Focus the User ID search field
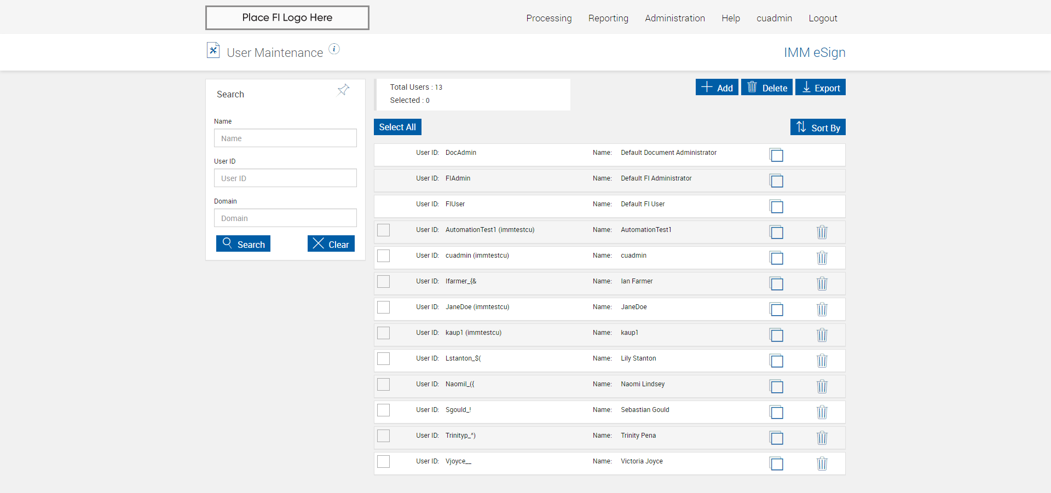1051x493 pixels. point(285,178)
